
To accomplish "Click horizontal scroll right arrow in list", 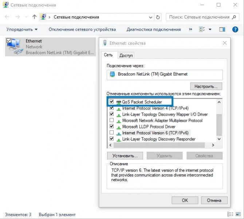I will pyautogui.click(x=213, y=145).
